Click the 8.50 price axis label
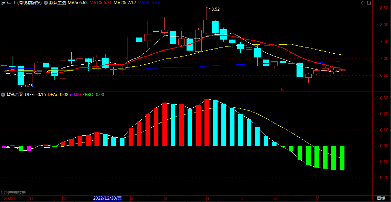Viewport: 391px width, 202px height. (x=383, y=8)
